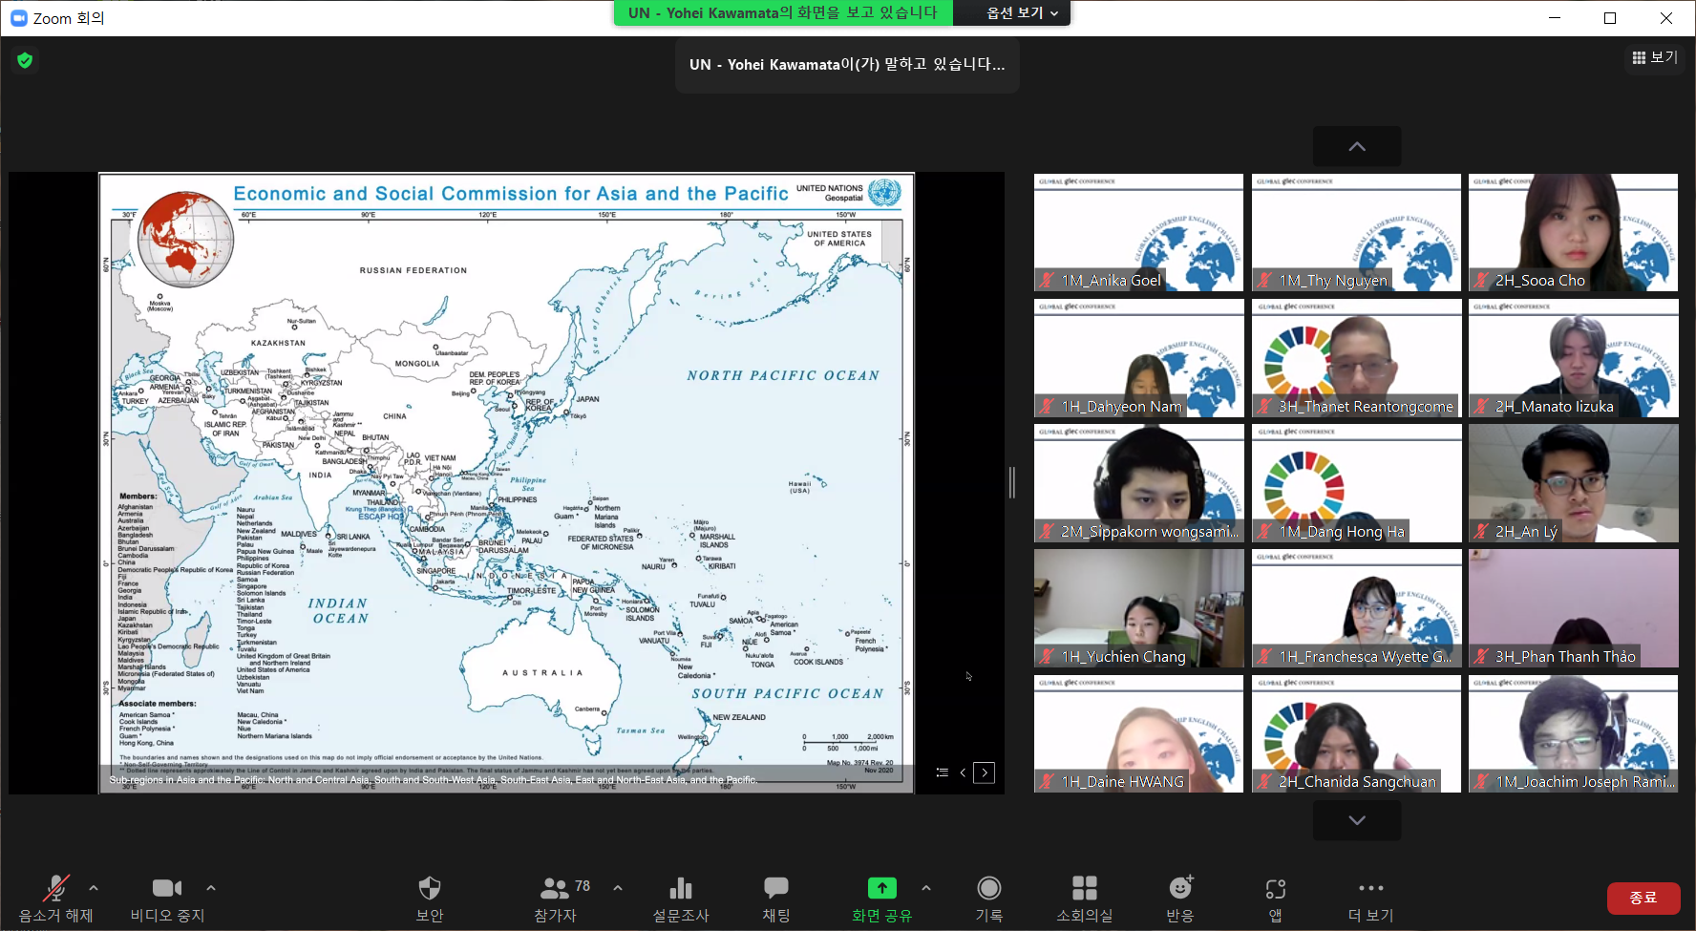Open the View layout button
1696x931 pixels.
coord(1655,57)
